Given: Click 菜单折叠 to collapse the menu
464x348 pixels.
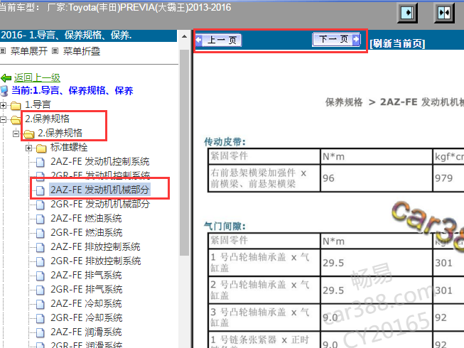Looking at the screenshot, I should pos(82,51).
